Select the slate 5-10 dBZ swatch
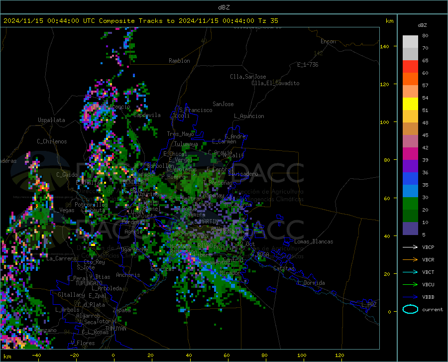Screen dimensions: 448x362 point(410,229)
